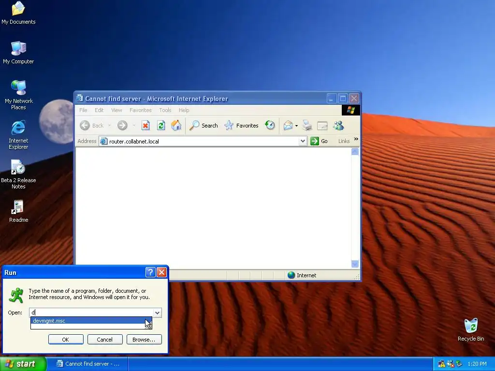Open the Favorites menu in Internet Explorer

(x=141, y=110)
